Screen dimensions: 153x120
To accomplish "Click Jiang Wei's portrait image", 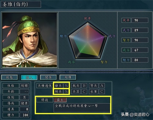I will coord(30,40).
